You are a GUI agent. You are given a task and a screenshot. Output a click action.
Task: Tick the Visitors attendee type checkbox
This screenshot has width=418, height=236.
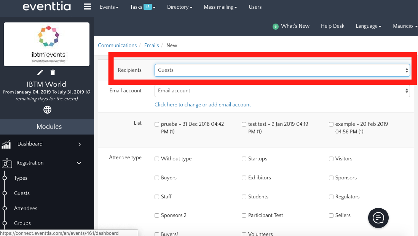tap(331, 159)
